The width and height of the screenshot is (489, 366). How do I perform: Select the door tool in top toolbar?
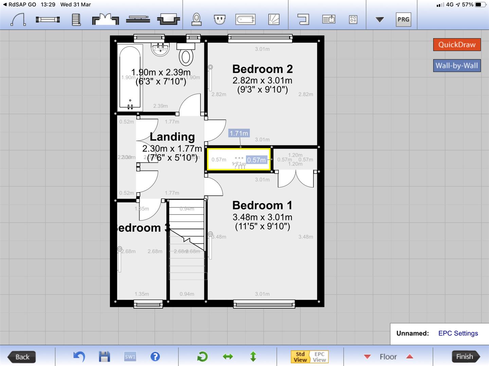18,19
